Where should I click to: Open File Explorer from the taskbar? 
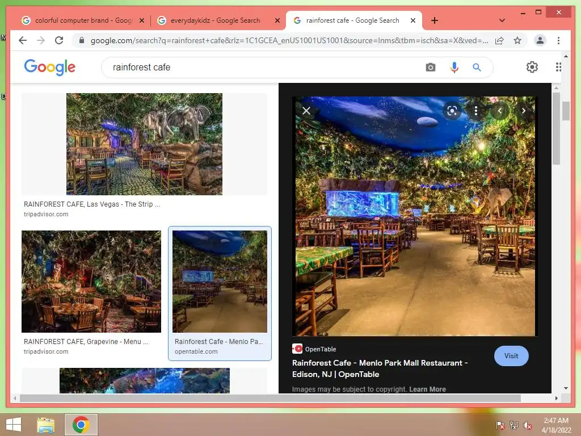pyautogui.click(x=46, y=425)
